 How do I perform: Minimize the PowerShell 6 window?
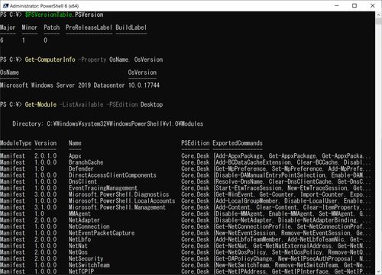coord(337,5)
